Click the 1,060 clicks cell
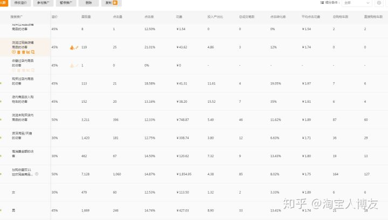Image resolution: width=388 pixels, height=220 pixels. [117, 174]
